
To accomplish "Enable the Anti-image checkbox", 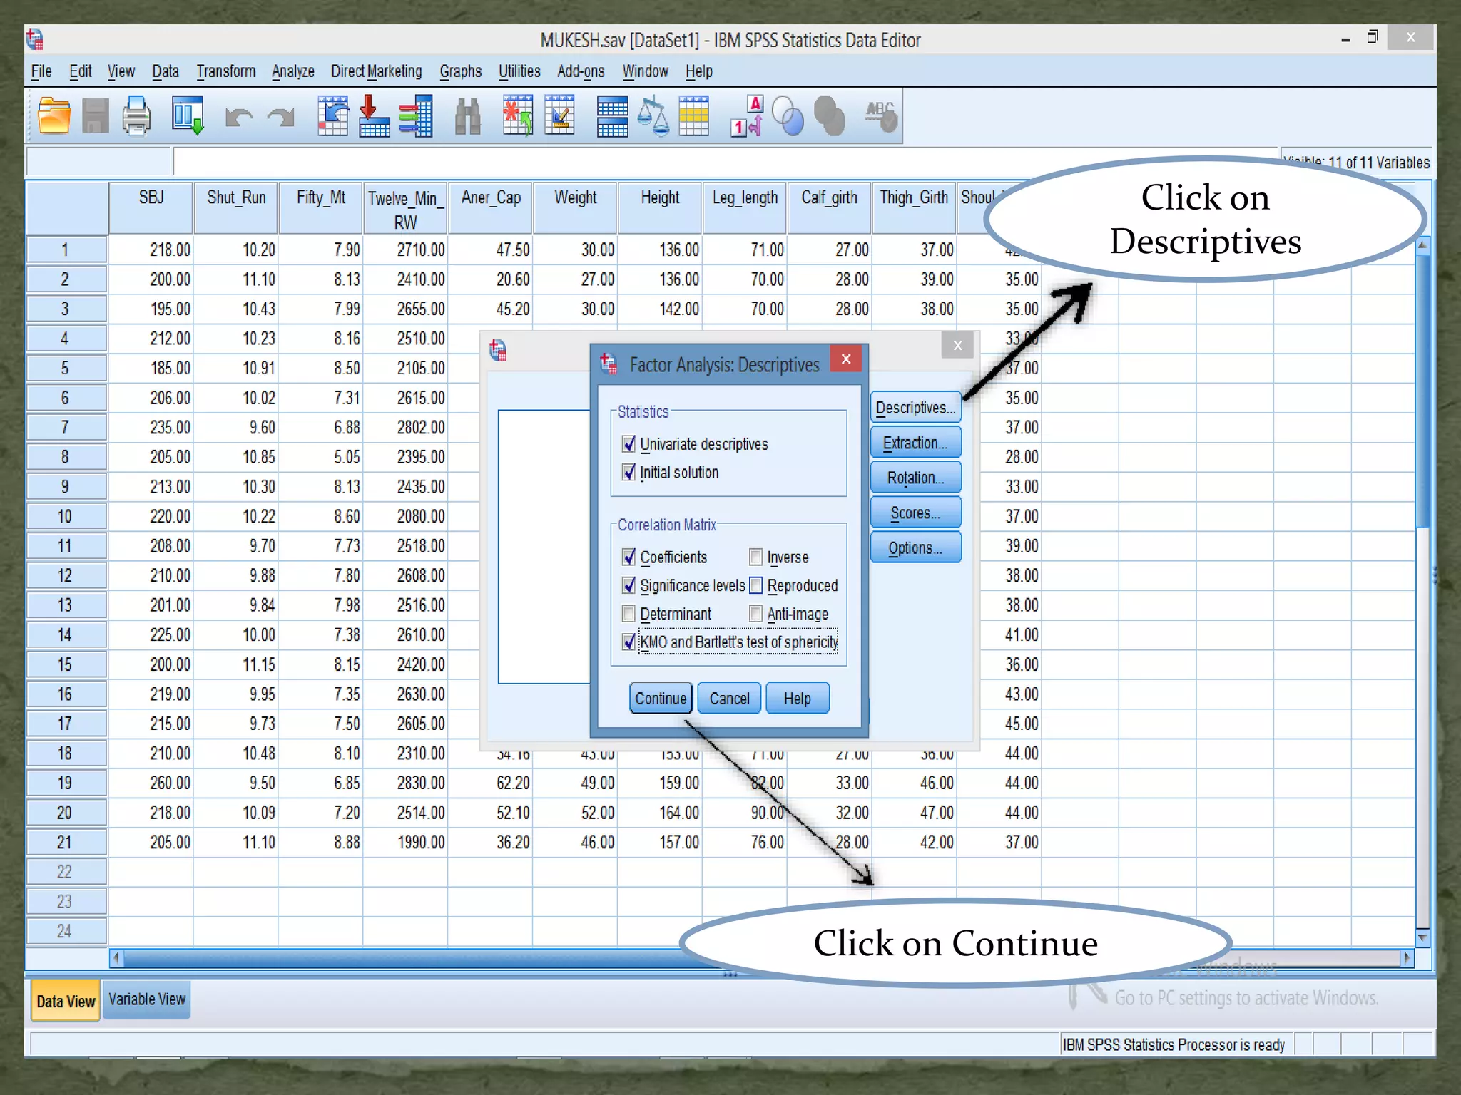I will [755, 613].
